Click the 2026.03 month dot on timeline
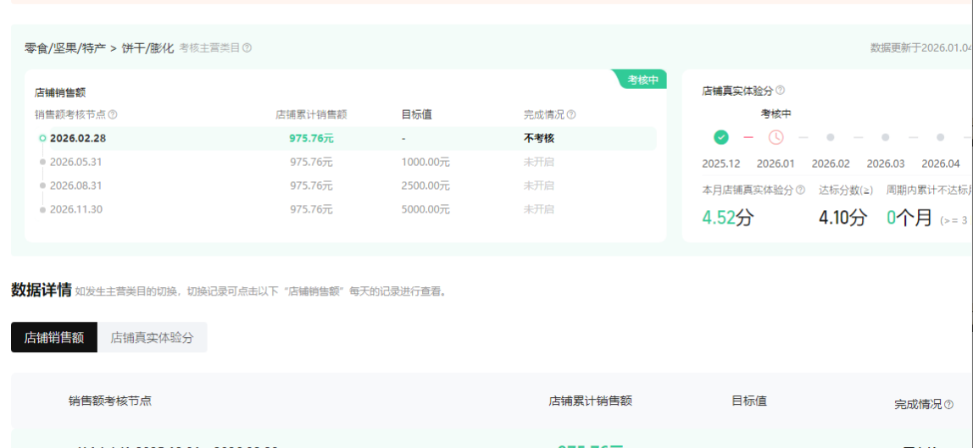973x448 pixels. 885,137
